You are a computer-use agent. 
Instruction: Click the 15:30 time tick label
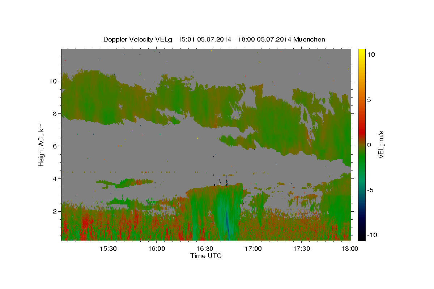[108, 249]
